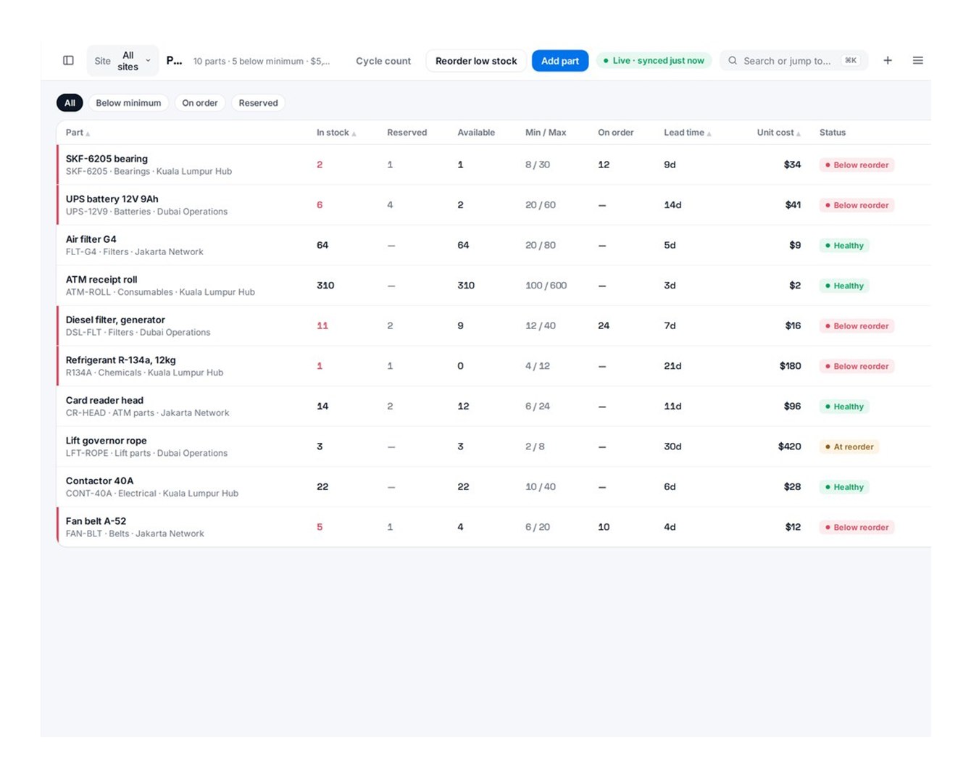Viewport: 971px width, 777px height.
Task: Open the Lift governor rope part
Action: [x=106, y=440]
